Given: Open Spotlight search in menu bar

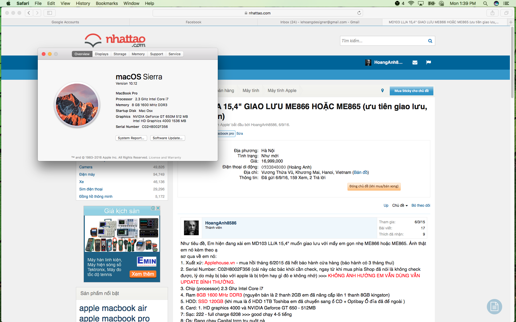Looking at the screenshot, I should (485, 3).
